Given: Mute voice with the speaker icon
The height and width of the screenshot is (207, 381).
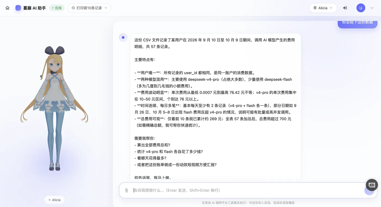Looking at the screenshot, I should [x=345, y=8].
